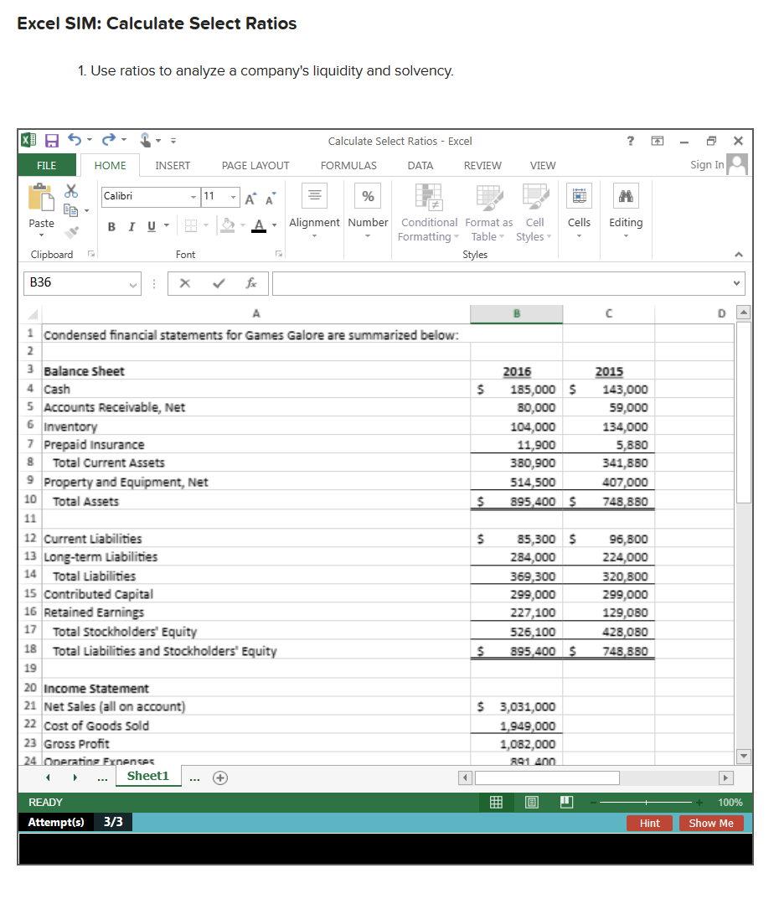Select the Sheet1 worksheet tab

click(x=148, y=777)
